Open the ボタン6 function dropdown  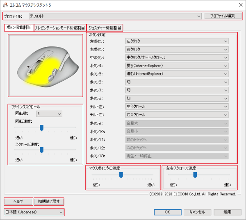tap(177, 82)
